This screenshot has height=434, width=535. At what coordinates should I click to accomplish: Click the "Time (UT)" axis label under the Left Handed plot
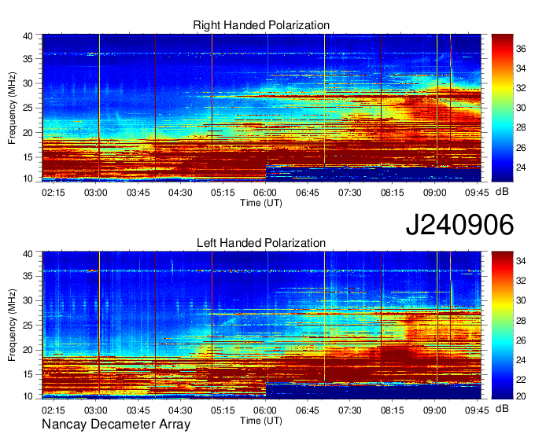tap(261, 421)
